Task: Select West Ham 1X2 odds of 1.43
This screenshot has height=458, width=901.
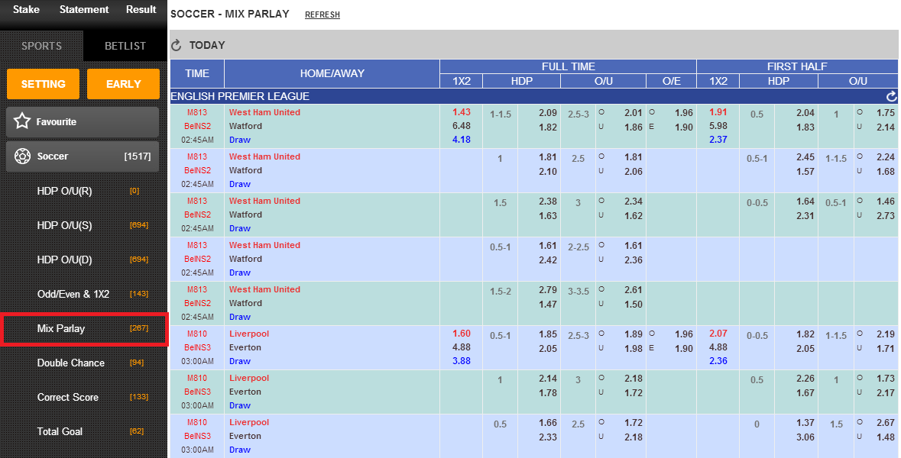Action: click(x=461, y=111)
